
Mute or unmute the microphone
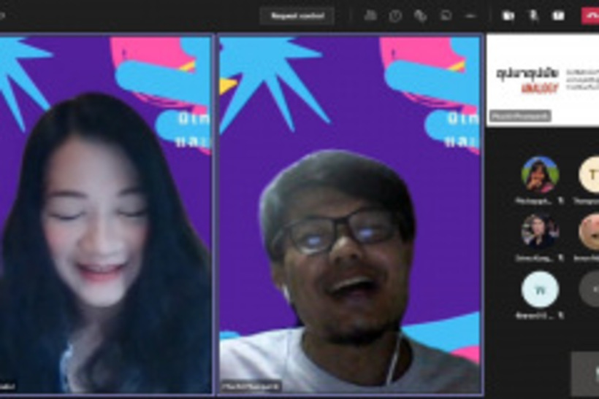534,15
